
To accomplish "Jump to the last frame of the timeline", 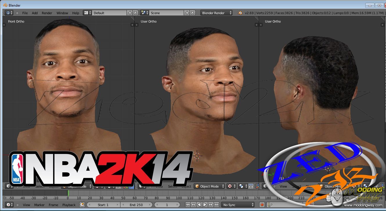I will coord(217,205).
